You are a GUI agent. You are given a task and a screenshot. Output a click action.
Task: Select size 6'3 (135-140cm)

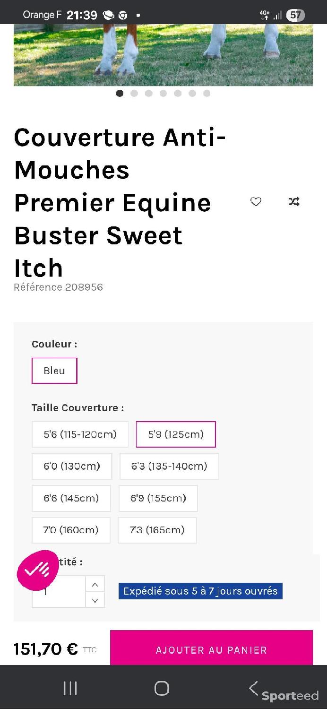(x=169, y=466)
